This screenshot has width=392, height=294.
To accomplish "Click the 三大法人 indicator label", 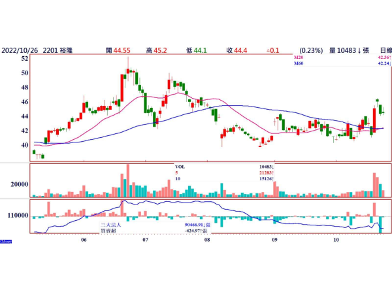I will (x=111, y=225).
